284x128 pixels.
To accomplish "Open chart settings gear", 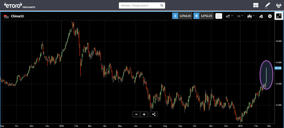I will [x=270, y=16].
